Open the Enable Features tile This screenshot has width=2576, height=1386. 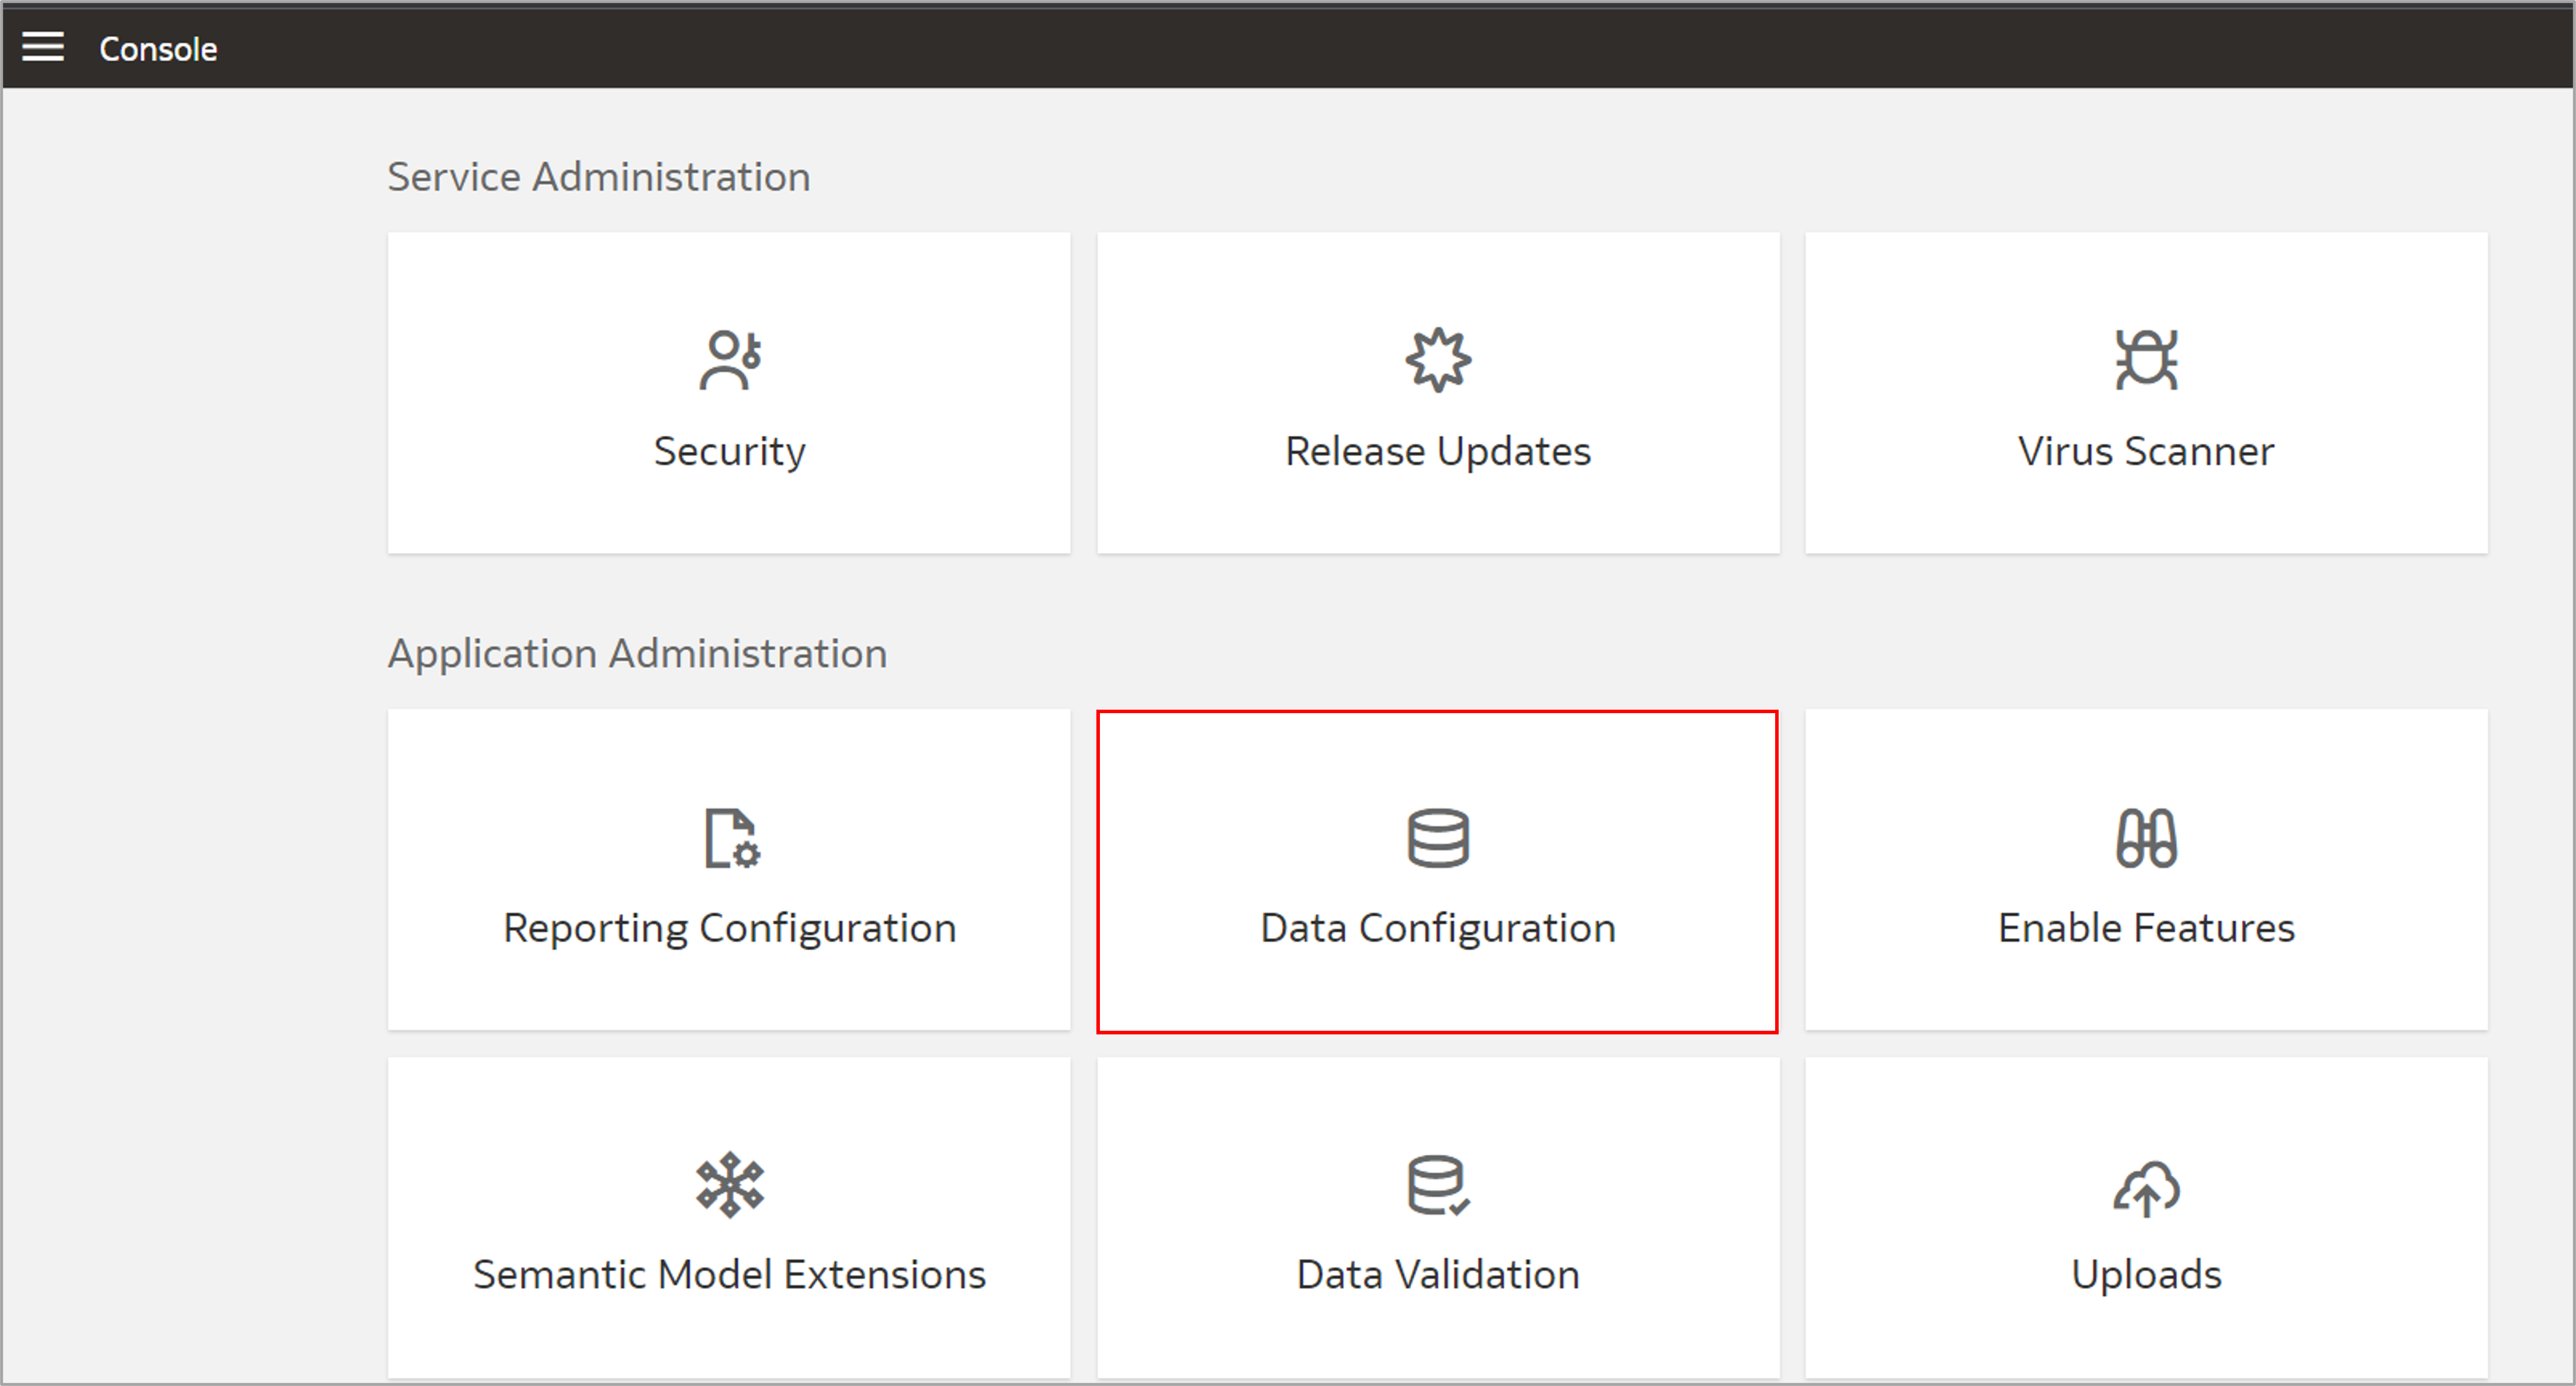[2145, 871]
